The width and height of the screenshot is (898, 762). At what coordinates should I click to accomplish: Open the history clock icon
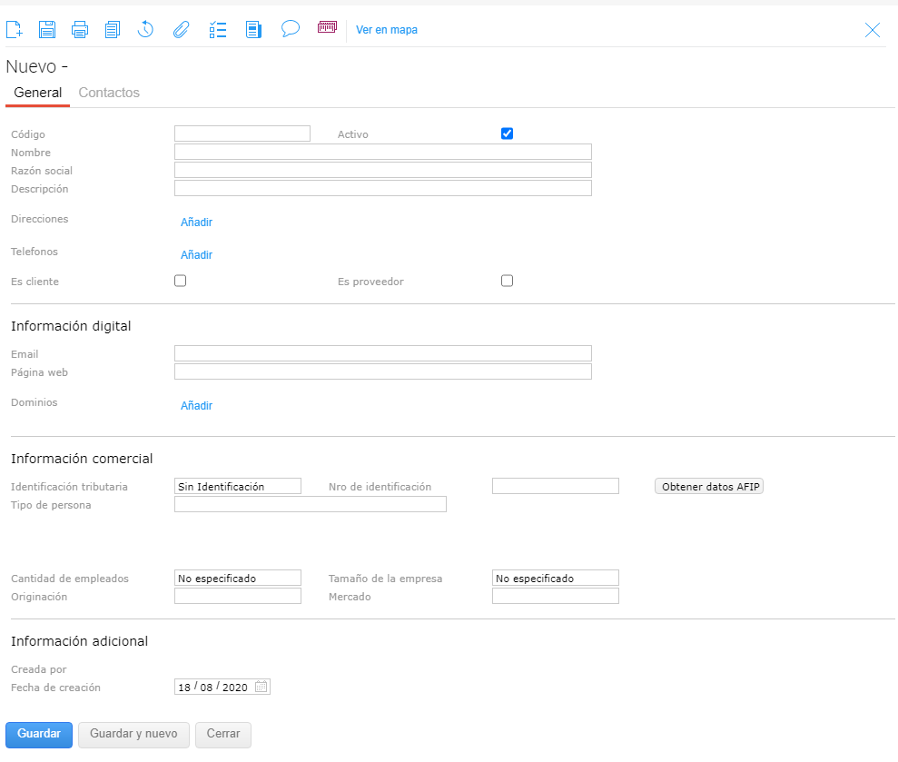pyautogui.click(x=145, y=30)
